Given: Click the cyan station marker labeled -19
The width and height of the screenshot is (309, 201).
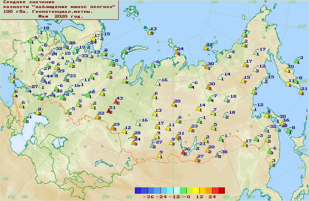Looking at the screenshot, I should (x=75, y=50).
